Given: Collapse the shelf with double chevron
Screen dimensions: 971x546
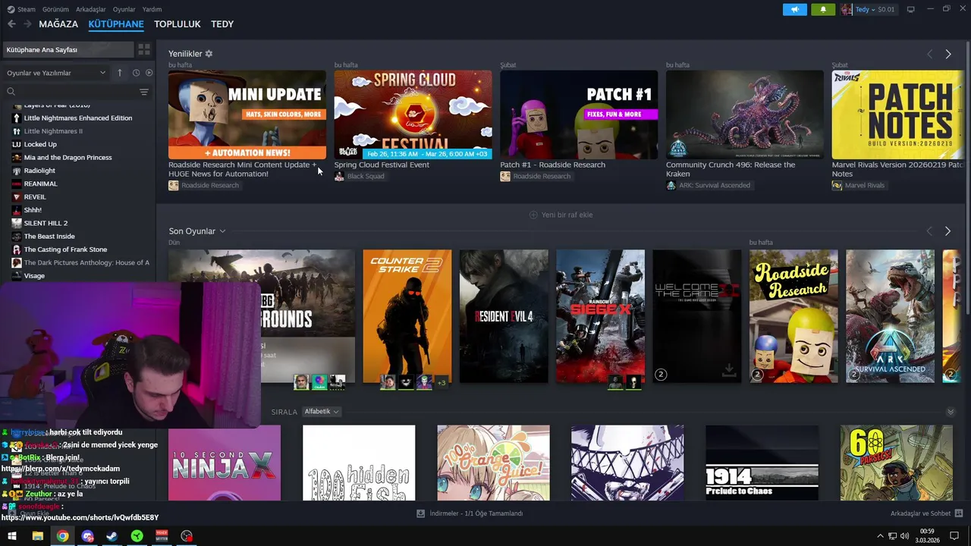Looking at the screenshot, I should 951,412.
